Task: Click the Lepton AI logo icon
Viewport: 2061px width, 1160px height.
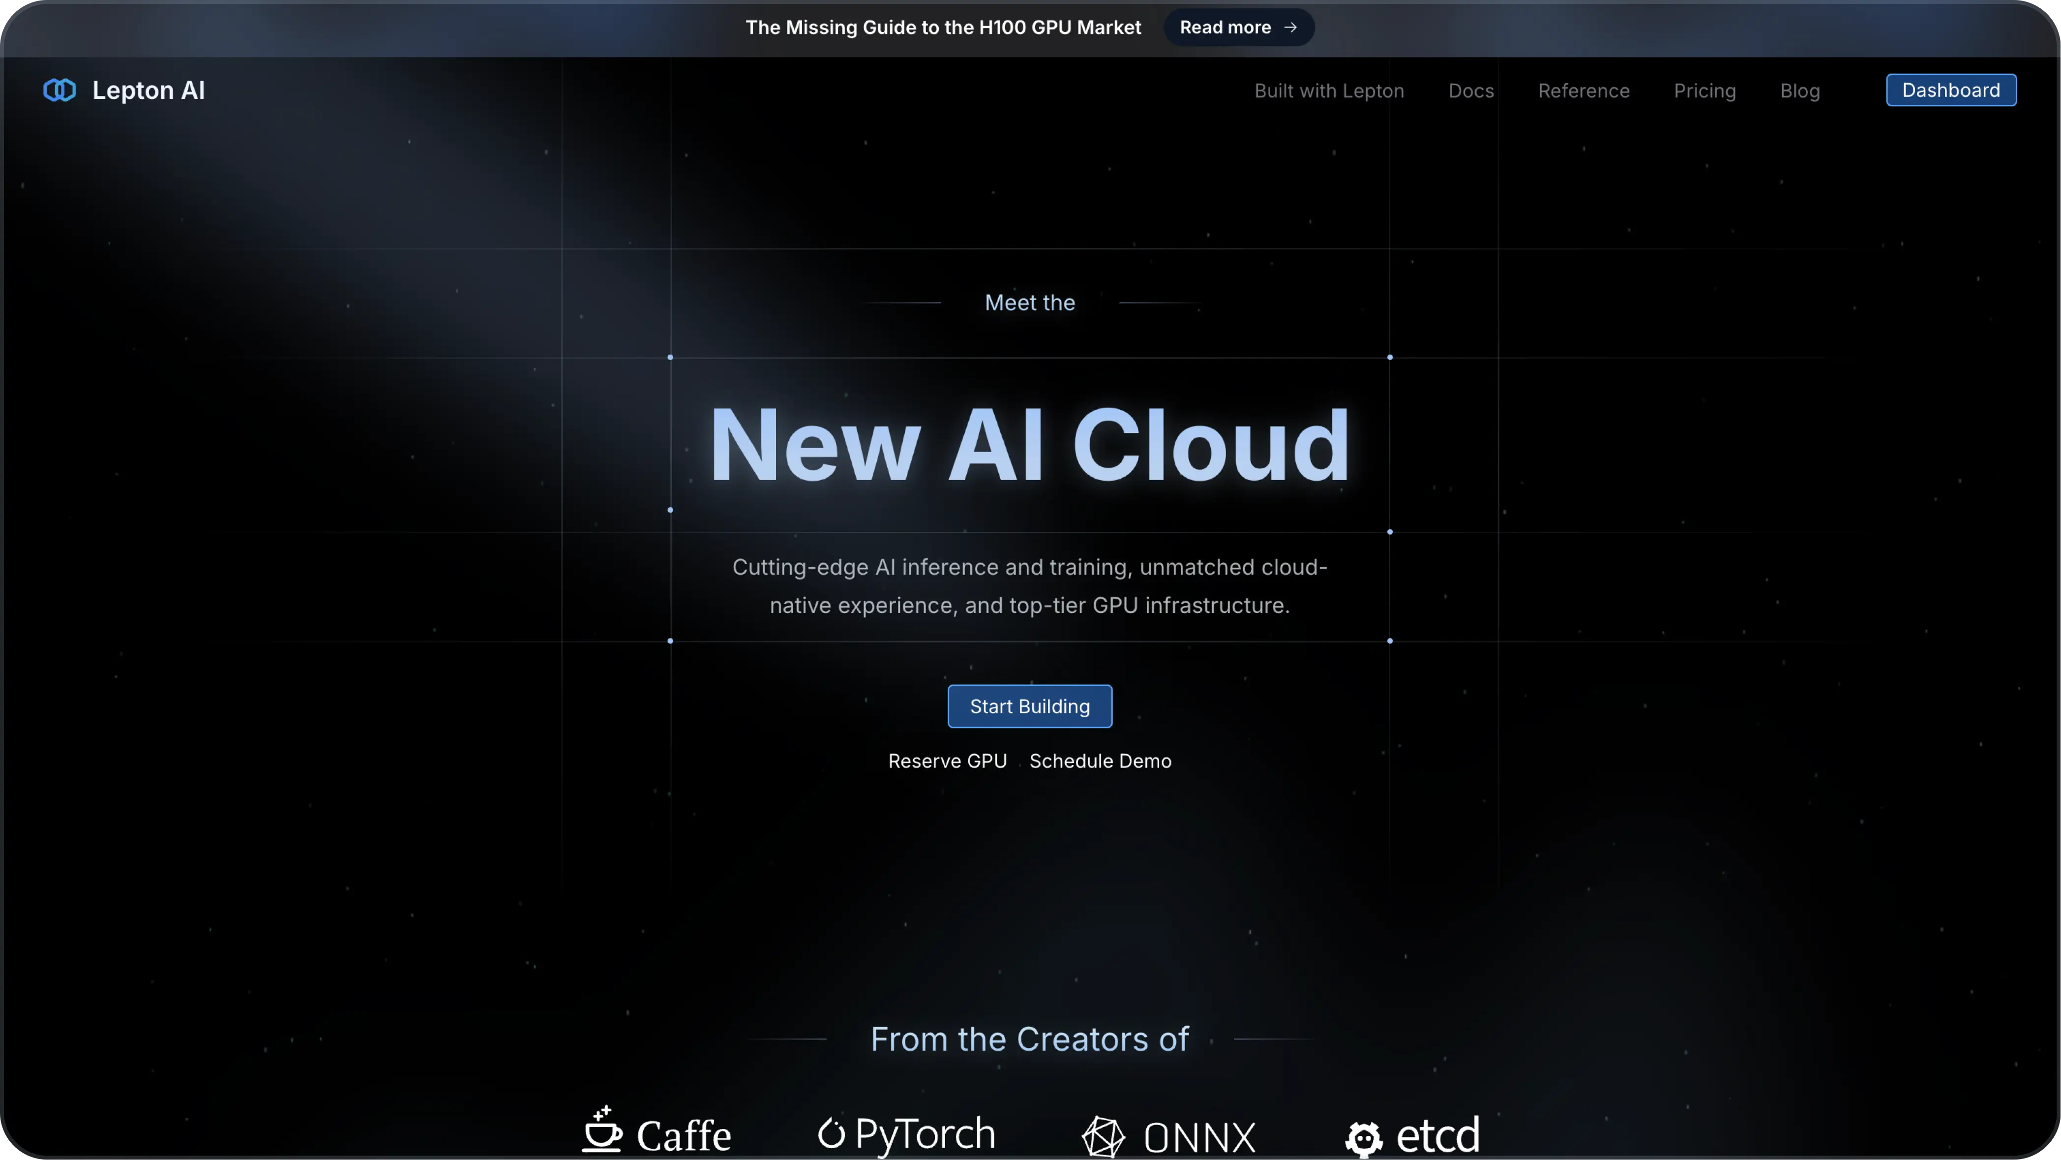Action: pyautogui.click(x=59, y=90)
